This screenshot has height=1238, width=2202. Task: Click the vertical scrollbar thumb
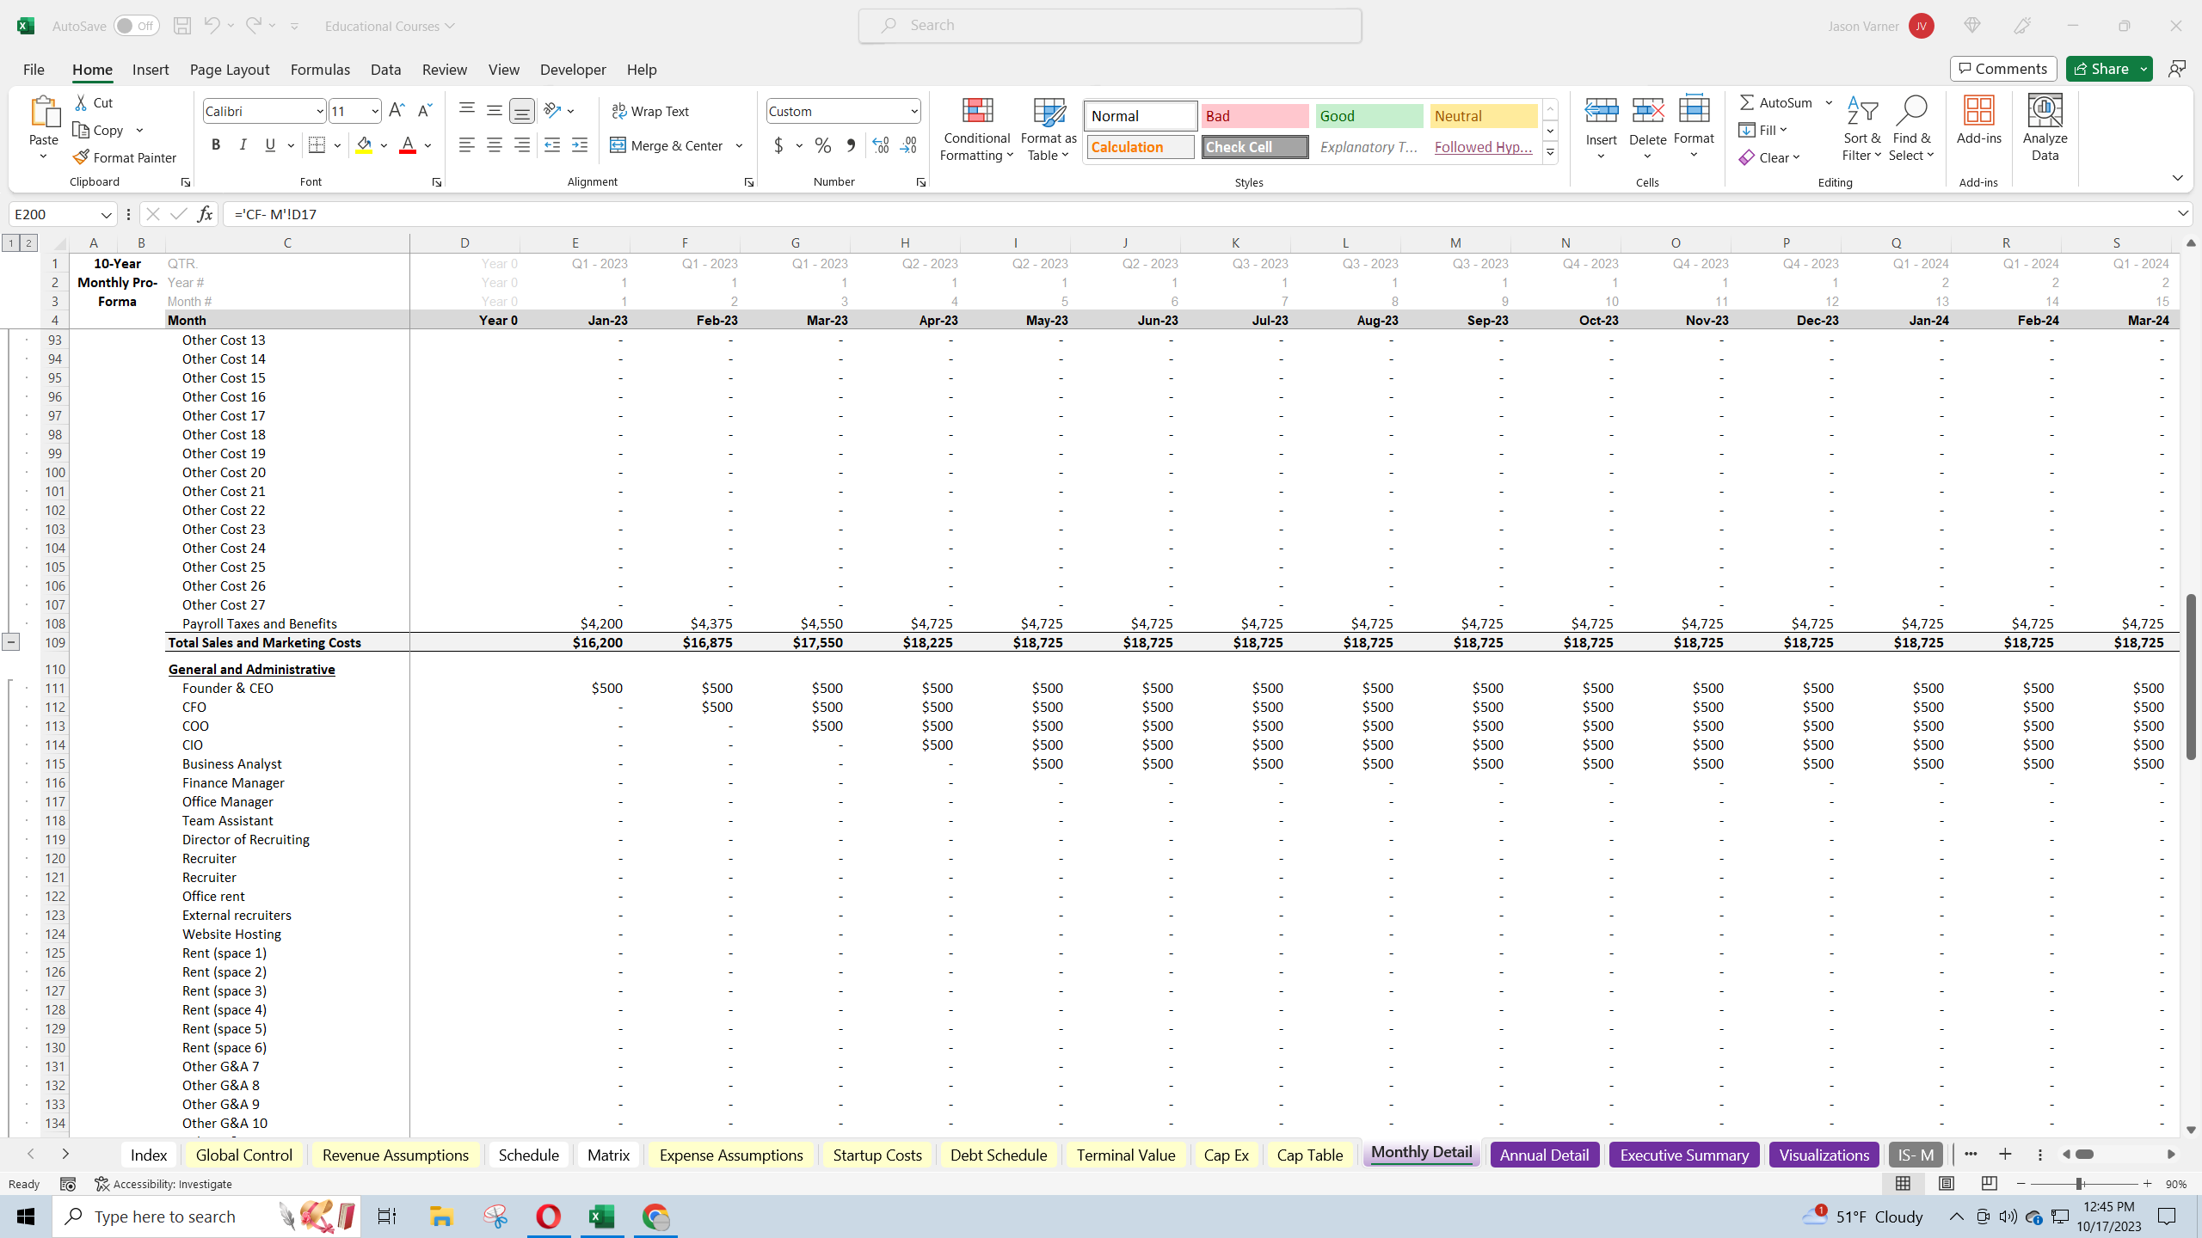click(x=2191, y=677)
